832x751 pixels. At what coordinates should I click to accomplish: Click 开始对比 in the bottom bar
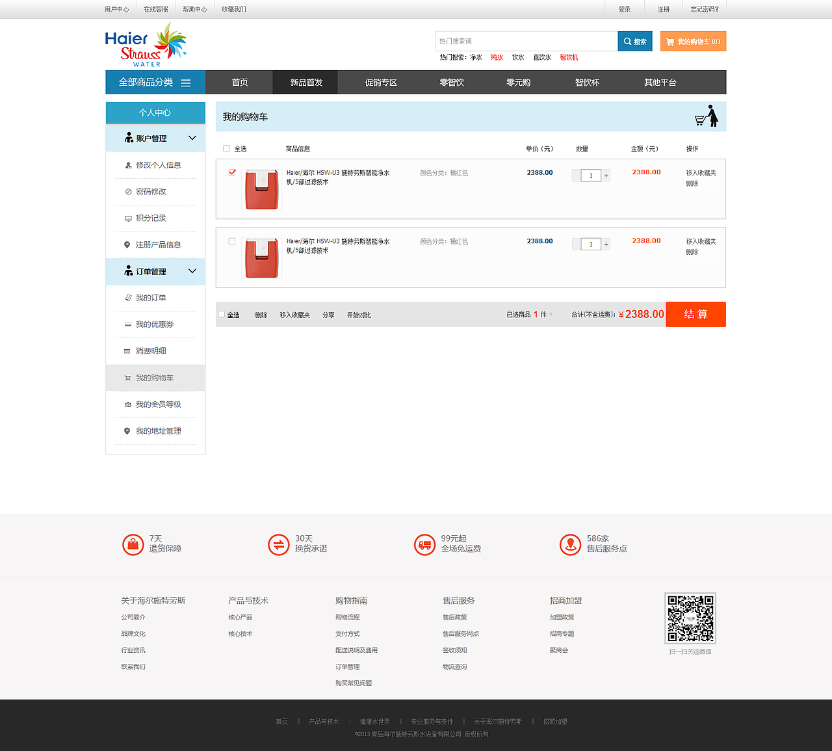(359, 315)
